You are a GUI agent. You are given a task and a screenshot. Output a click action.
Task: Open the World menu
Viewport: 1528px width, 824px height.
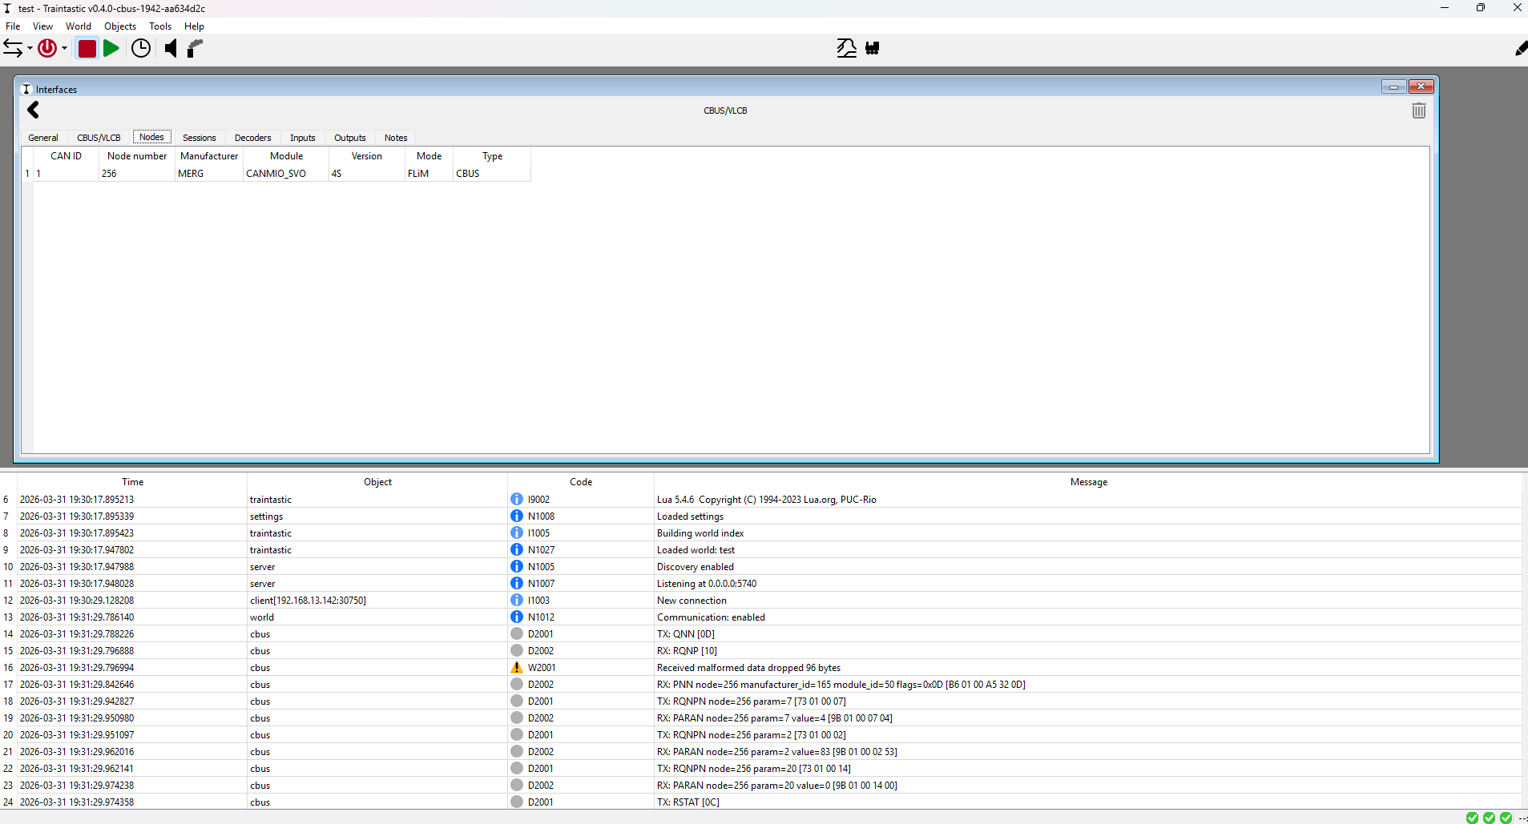coord(79,26)
